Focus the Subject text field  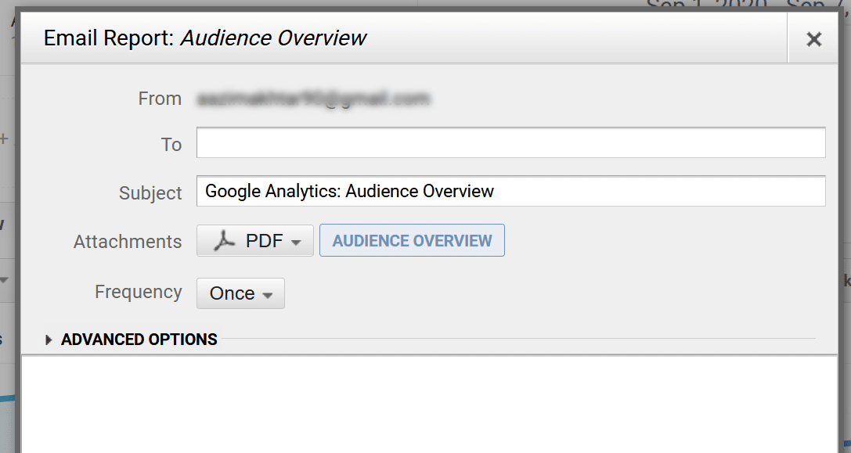(510, 192)
